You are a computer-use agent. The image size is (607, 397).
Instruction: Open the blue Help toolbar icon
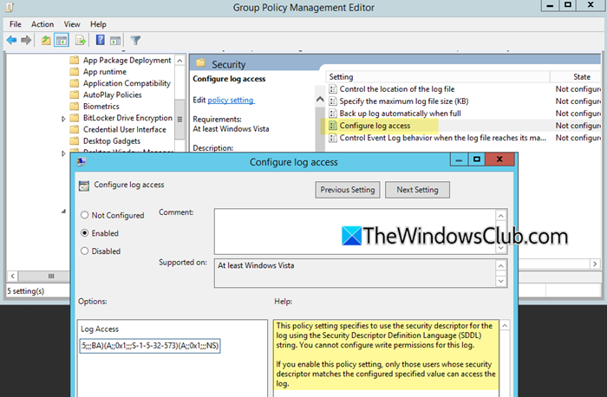pos(101,40)
